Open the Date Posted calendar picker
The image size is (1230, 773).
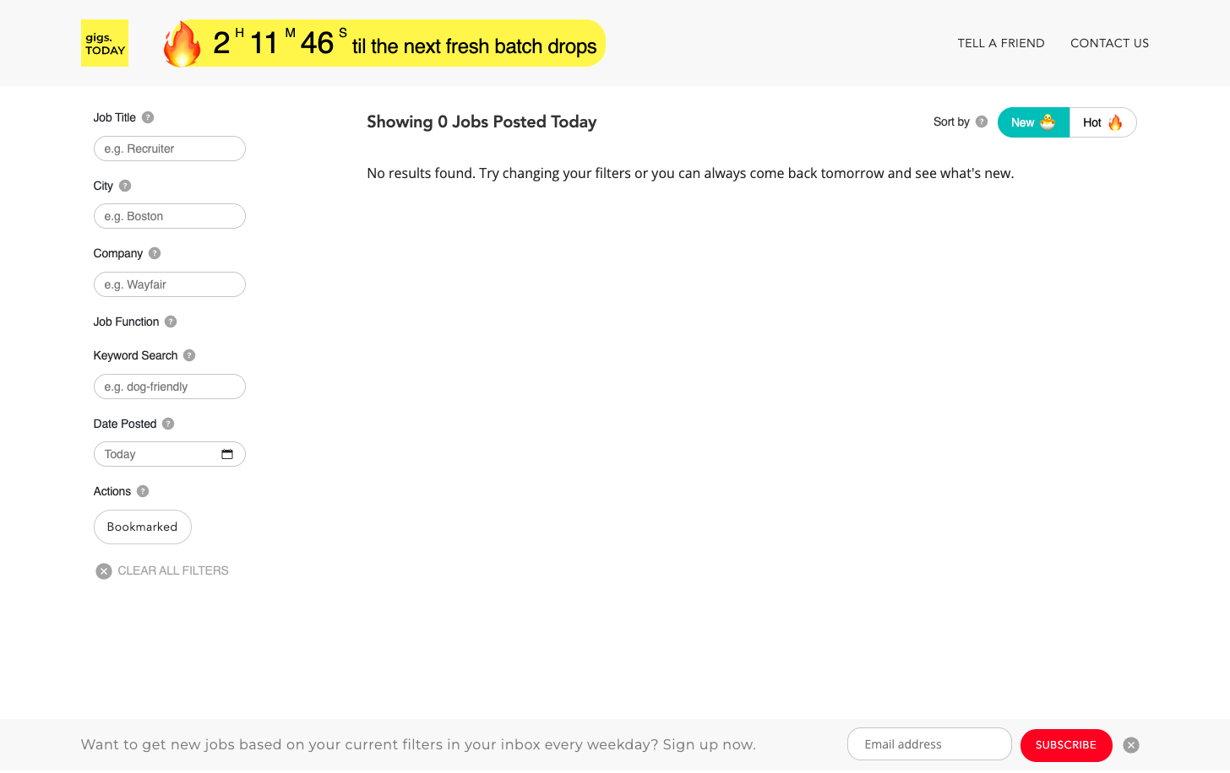[227, 454]
